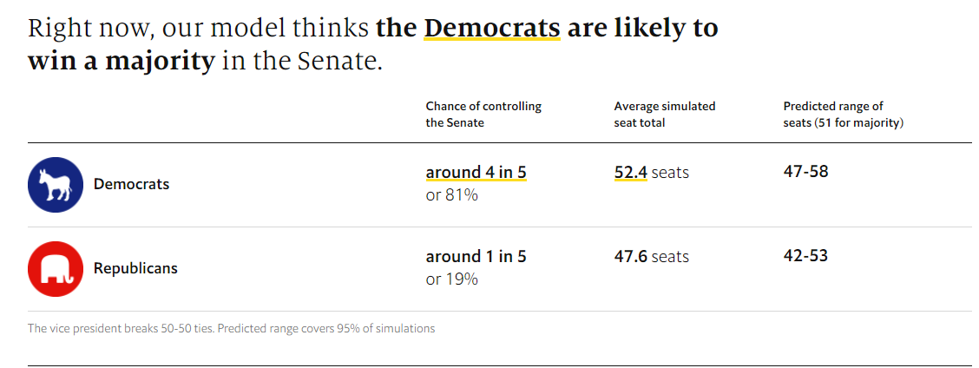
Task: Click the 'or 81%' percentage text
Action: click(451, 195)
